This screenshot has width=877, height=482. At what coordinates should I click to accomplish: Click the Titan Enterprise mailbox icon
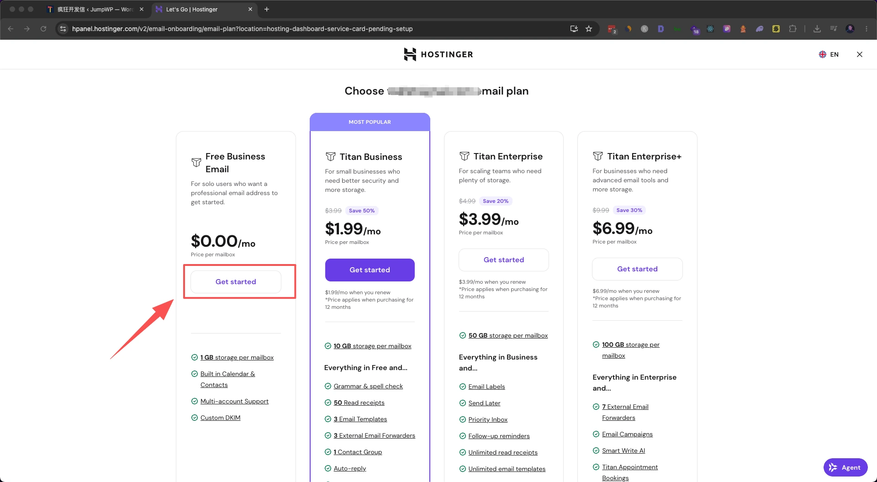pyautogui.click(x=465, y=156)
